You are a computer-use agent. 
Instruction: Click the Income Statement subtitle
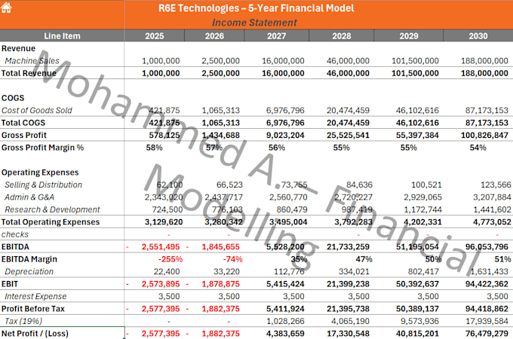point(254,23)
